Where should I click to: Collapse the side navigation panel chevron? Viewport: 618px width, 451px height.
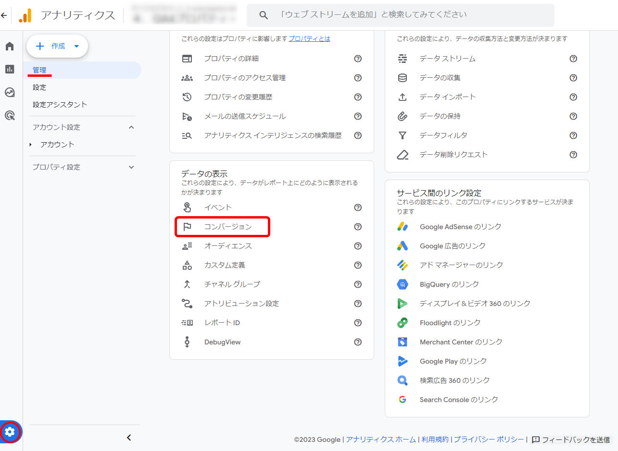click(x=128, y=438)
